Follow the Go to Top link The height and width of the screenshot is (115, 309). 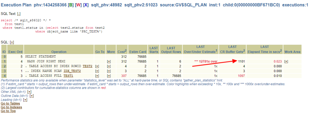8,111
